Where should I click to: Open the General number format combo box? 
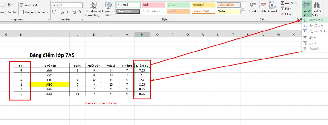[67, 5]
